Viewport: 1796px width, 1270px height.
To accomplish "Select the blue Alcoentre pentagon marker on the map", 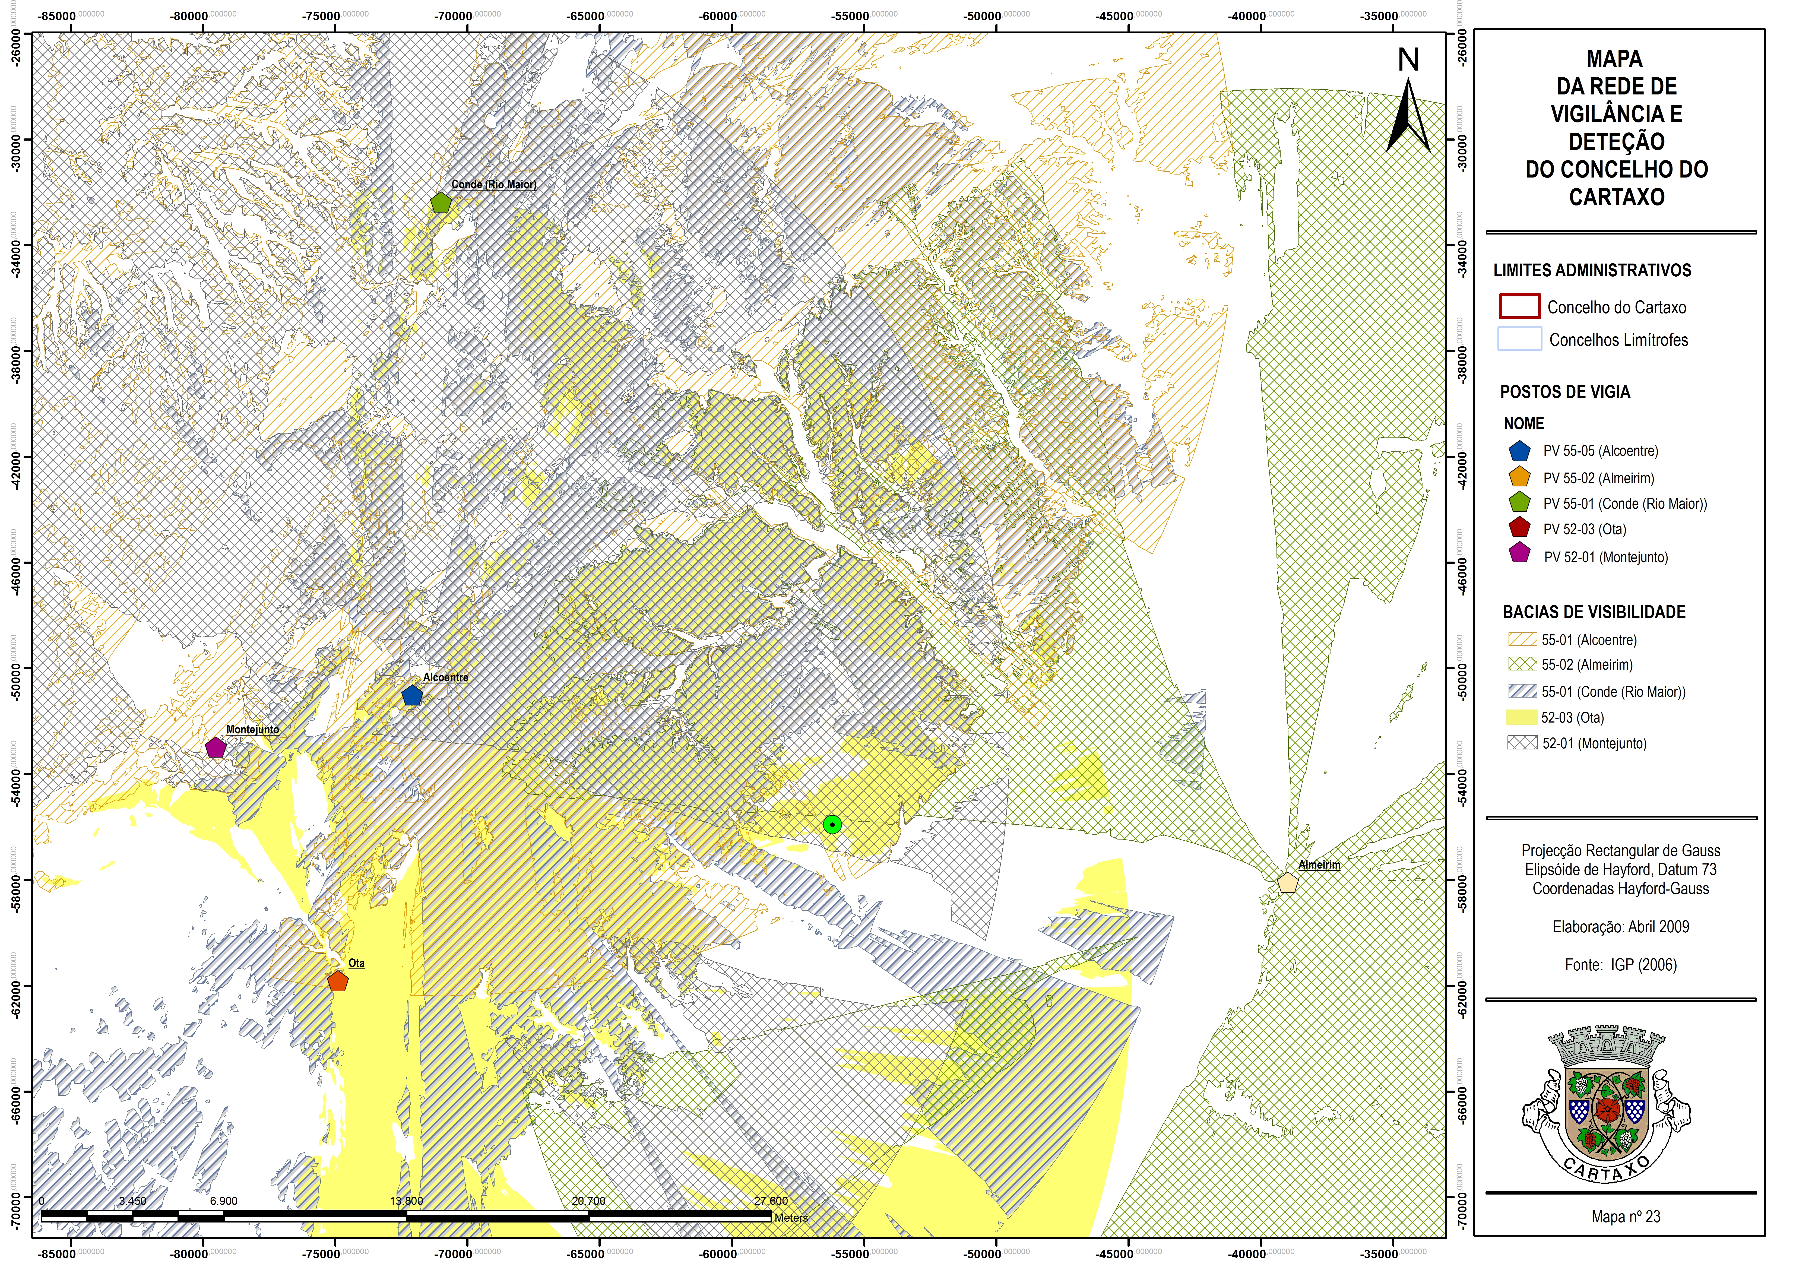I will pos(412,695).
